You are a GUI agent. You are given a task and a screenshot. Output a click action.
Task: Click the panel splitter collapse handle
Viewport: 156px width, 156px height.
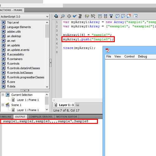coord(51,63)
